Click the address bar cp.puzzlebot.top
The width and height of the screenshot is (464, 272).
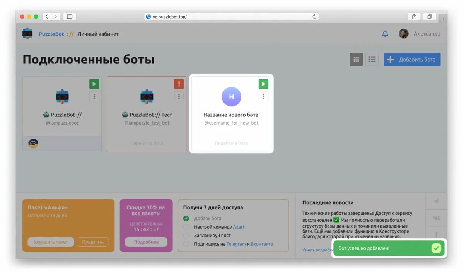click(231, 17)
